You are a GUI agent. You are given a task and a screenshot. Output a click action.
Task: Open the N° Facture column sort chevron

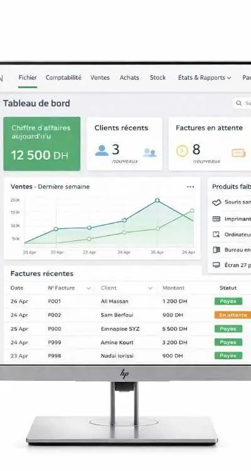click(x=88, y=288)
